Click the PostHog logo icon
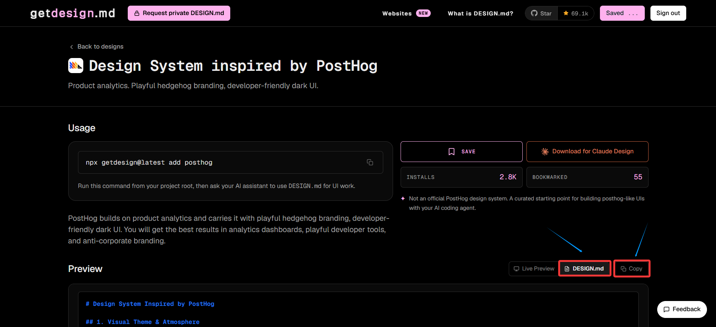Image resolution: width=716 pixels, height=327 pixels. 76,66
